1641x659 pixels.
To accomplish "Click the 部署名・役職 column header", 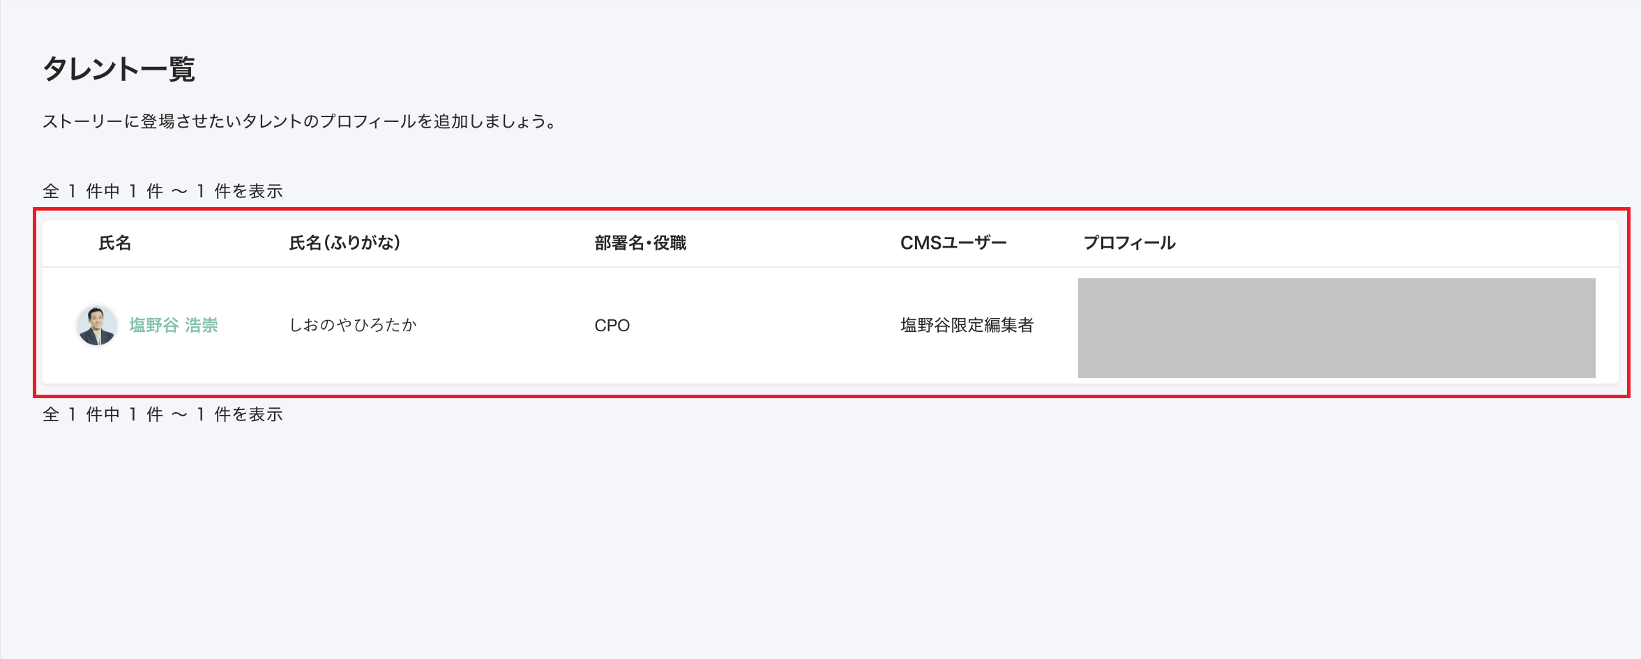I will tap(640, 243).
